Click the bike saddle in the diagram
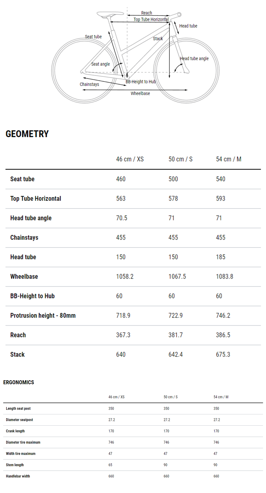 click(x=110, y=14)
